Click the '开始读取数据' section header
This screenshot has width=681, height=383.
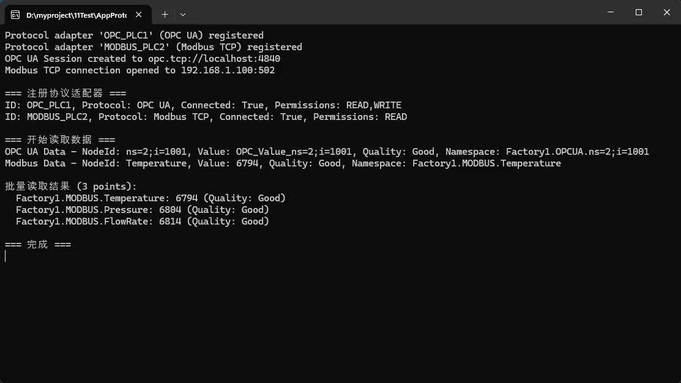click(x=59, y=140)
